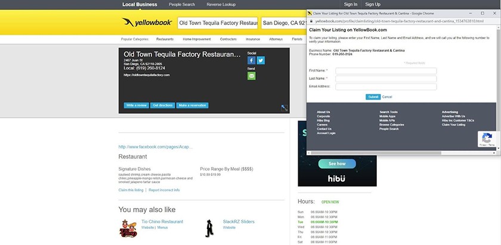501x245 pixels.
Task: Click Tio Chino Restaurant logo thumbnail
Action: tap(128, 228)
